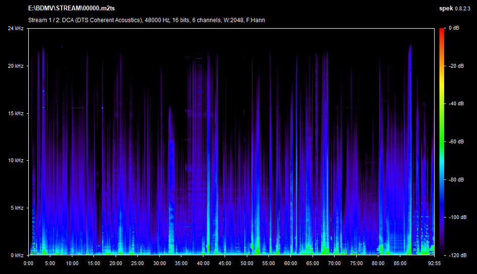Click the 24 kHz frequency axis label

15,28
